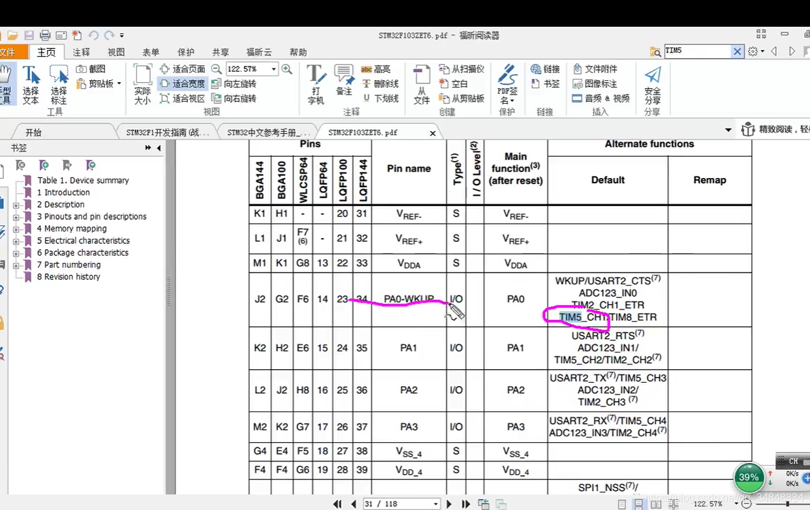Image resolution: width=810 pixels, height=510 pixels.
Task: Select single page layout in status bar
Action: pos(622,504)
